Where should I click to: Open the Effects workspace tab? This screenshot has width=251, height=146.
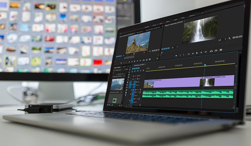[168, 21]
